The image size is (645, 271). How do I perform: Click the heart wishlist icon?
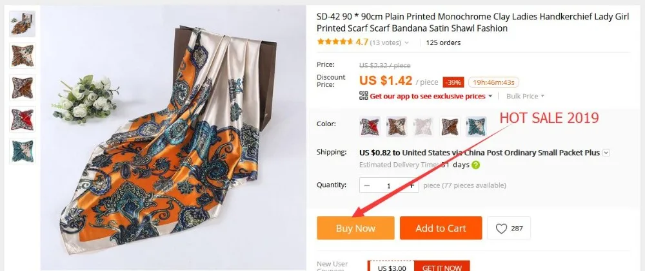pyautogui.click(x=501, y=229)
